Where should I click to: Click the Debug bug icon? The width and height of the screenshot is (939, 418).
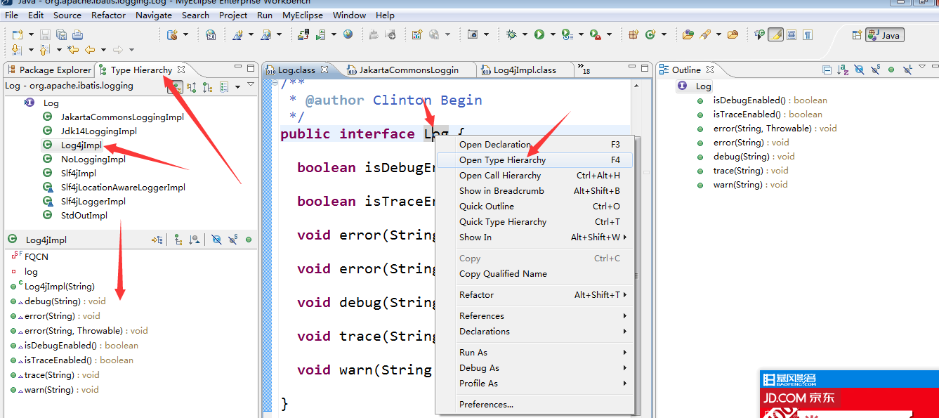tap(511, 34)
